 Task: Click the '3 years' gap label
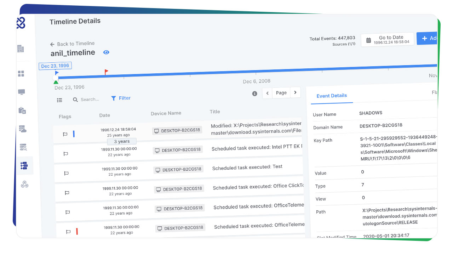pyautogui.click(x=122, y=141)
